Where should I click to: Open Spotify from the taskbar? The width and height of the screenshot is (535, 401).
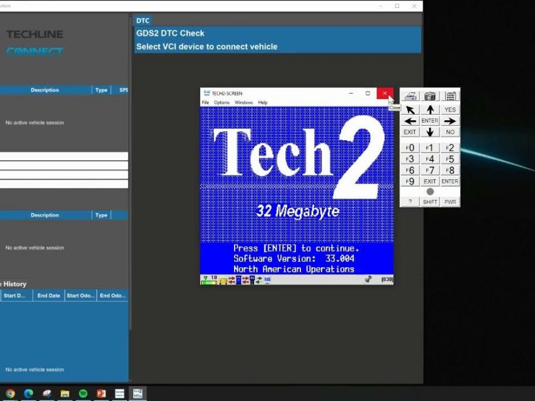click(x=83, y=394)
